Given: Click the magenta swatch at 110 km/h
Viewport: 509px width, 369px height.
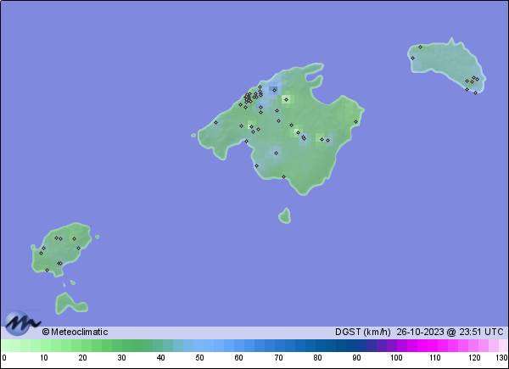Looking at the screenshot, I should pos(435,345).
